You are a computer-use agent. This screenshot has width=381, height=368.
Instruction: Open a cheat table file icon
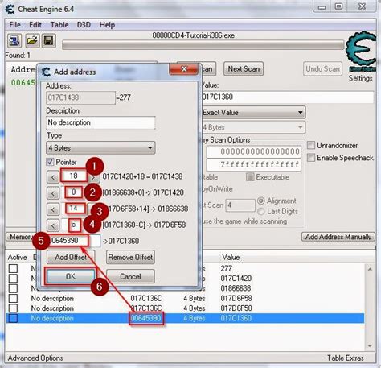(x=32, y=41)
